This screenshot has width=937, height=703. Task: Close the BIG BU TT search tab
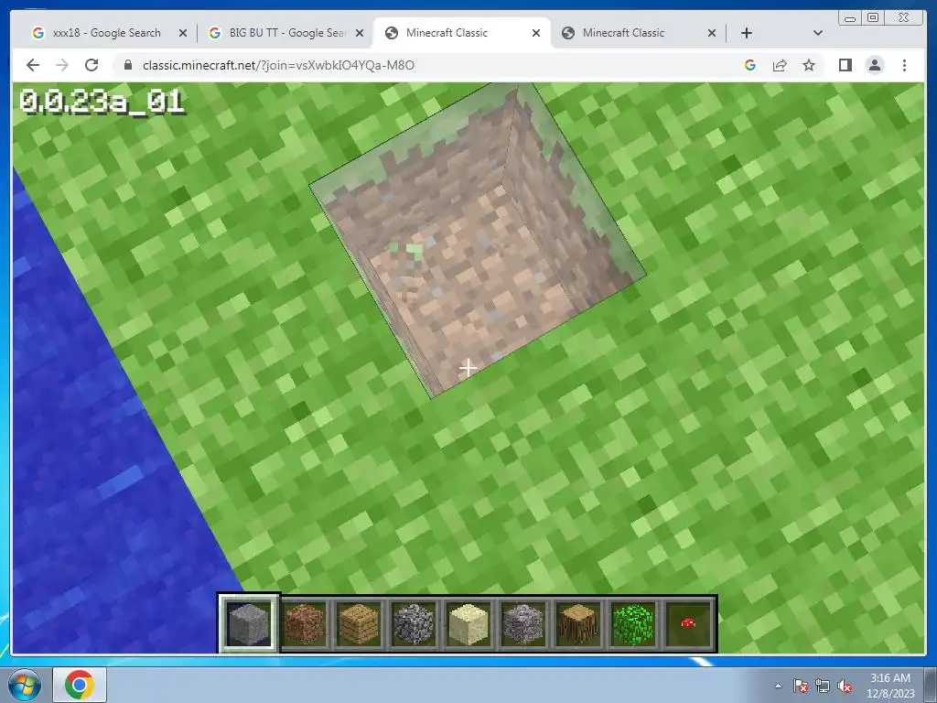pyautogui.click(x=360, y=33)
